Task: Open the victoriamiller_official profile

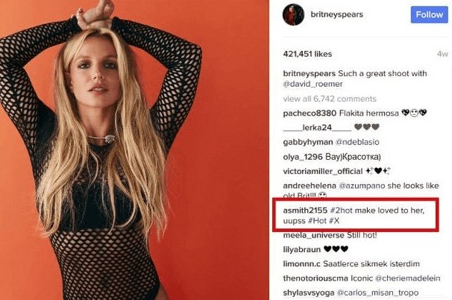Action: click(x=323, y=172)
